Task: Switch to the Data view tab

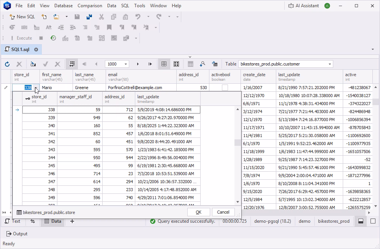Action: (x=52, y=221)
